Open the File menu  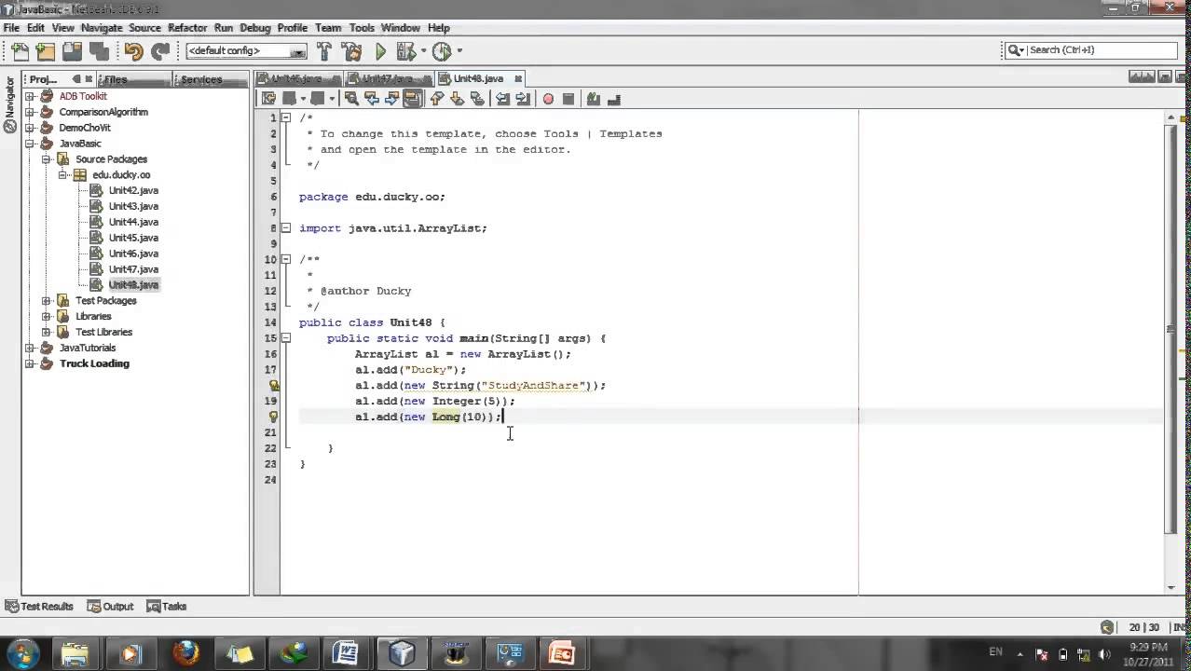click(11, 28)
